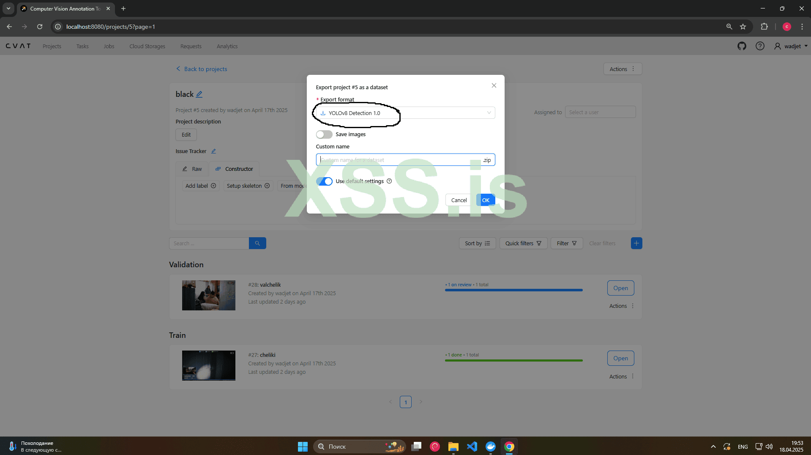
Task: Open the help question mark icon
Action: (x=760, y=46)
